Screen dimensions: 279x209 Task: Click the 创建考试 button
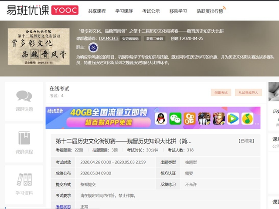(x=221, y=92)
